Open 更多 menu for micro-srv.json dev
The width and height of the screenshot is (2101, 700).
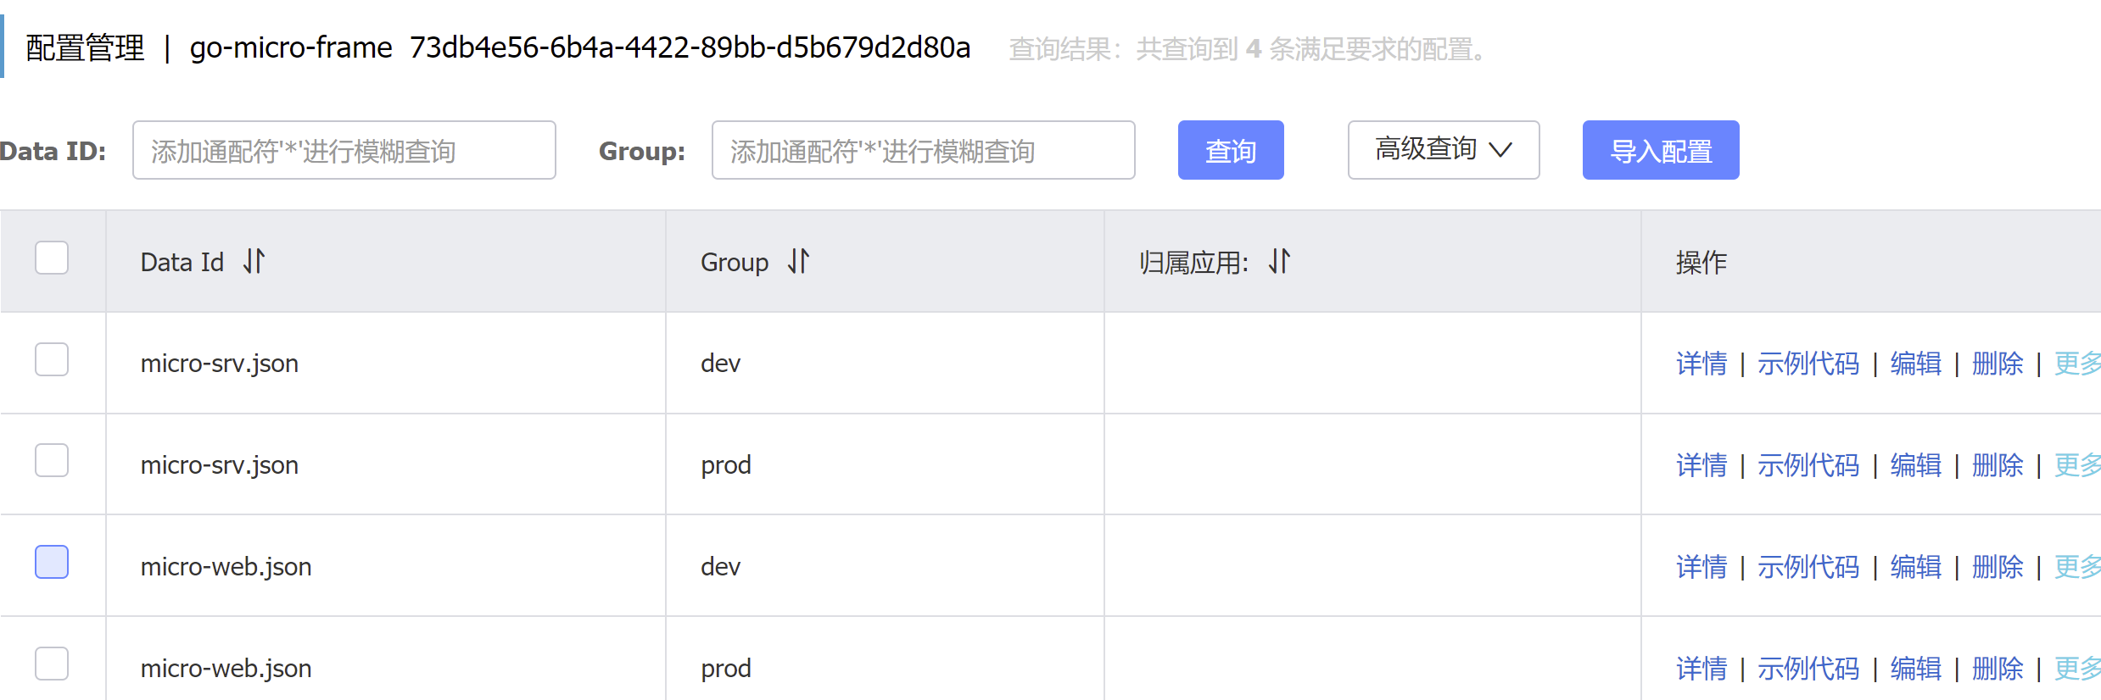click(2077, 364)
